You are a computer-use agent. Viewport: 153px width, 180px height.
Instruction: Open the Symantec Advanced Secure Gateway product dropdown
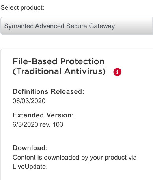[77, 26]
